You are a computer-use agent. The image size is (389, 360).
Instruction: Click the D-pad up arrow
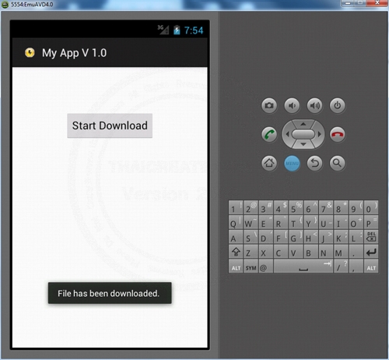click(x=303, y=124)
